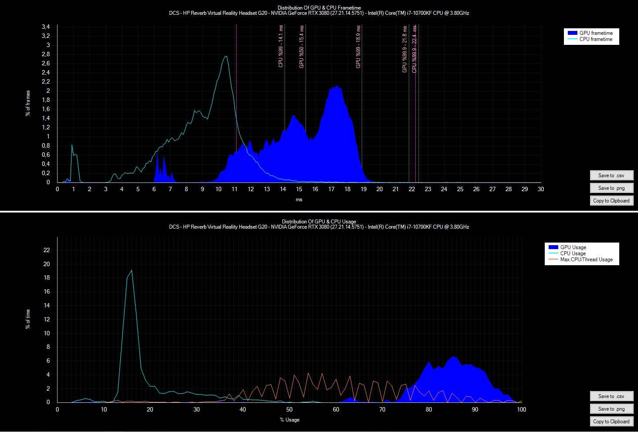The width and height of the screenshot is (638, 432).
Task: Click the 3,4 tick on frametime y-axis
Action: (46, 27)
